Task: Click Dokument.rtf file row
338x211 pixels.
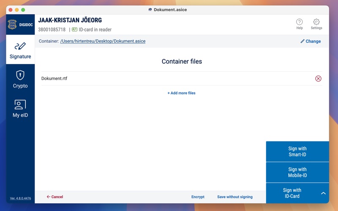Action: [x=182, y=78]
